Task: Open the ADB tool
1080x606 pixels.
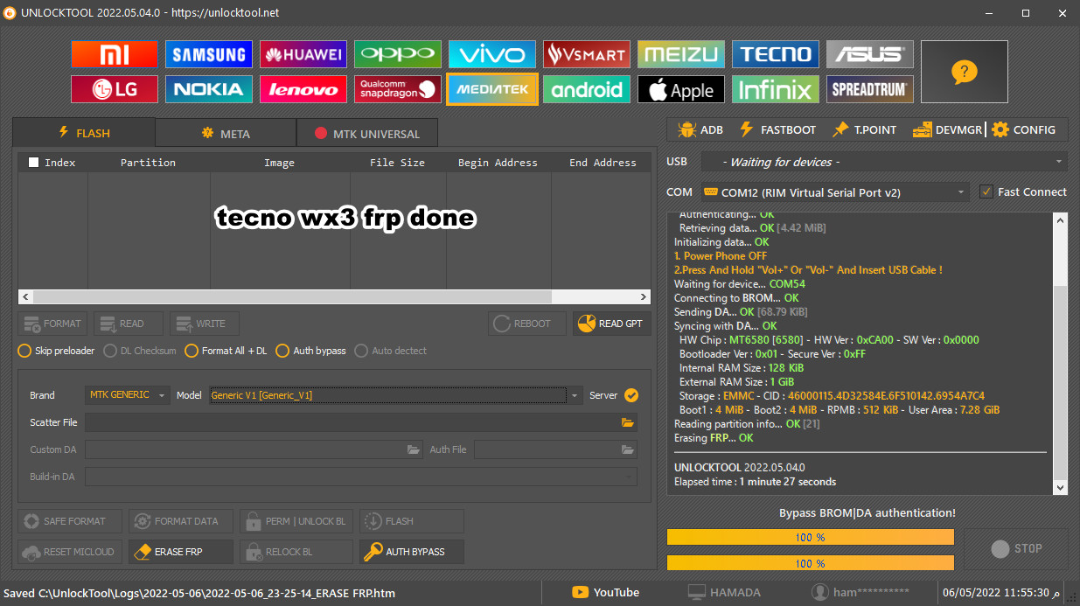Action: click(x=700, y=129)
